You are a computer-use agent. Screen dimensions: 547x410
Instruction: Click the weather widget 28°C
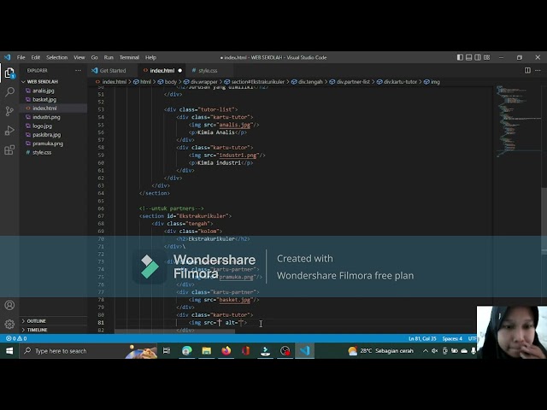380,351
